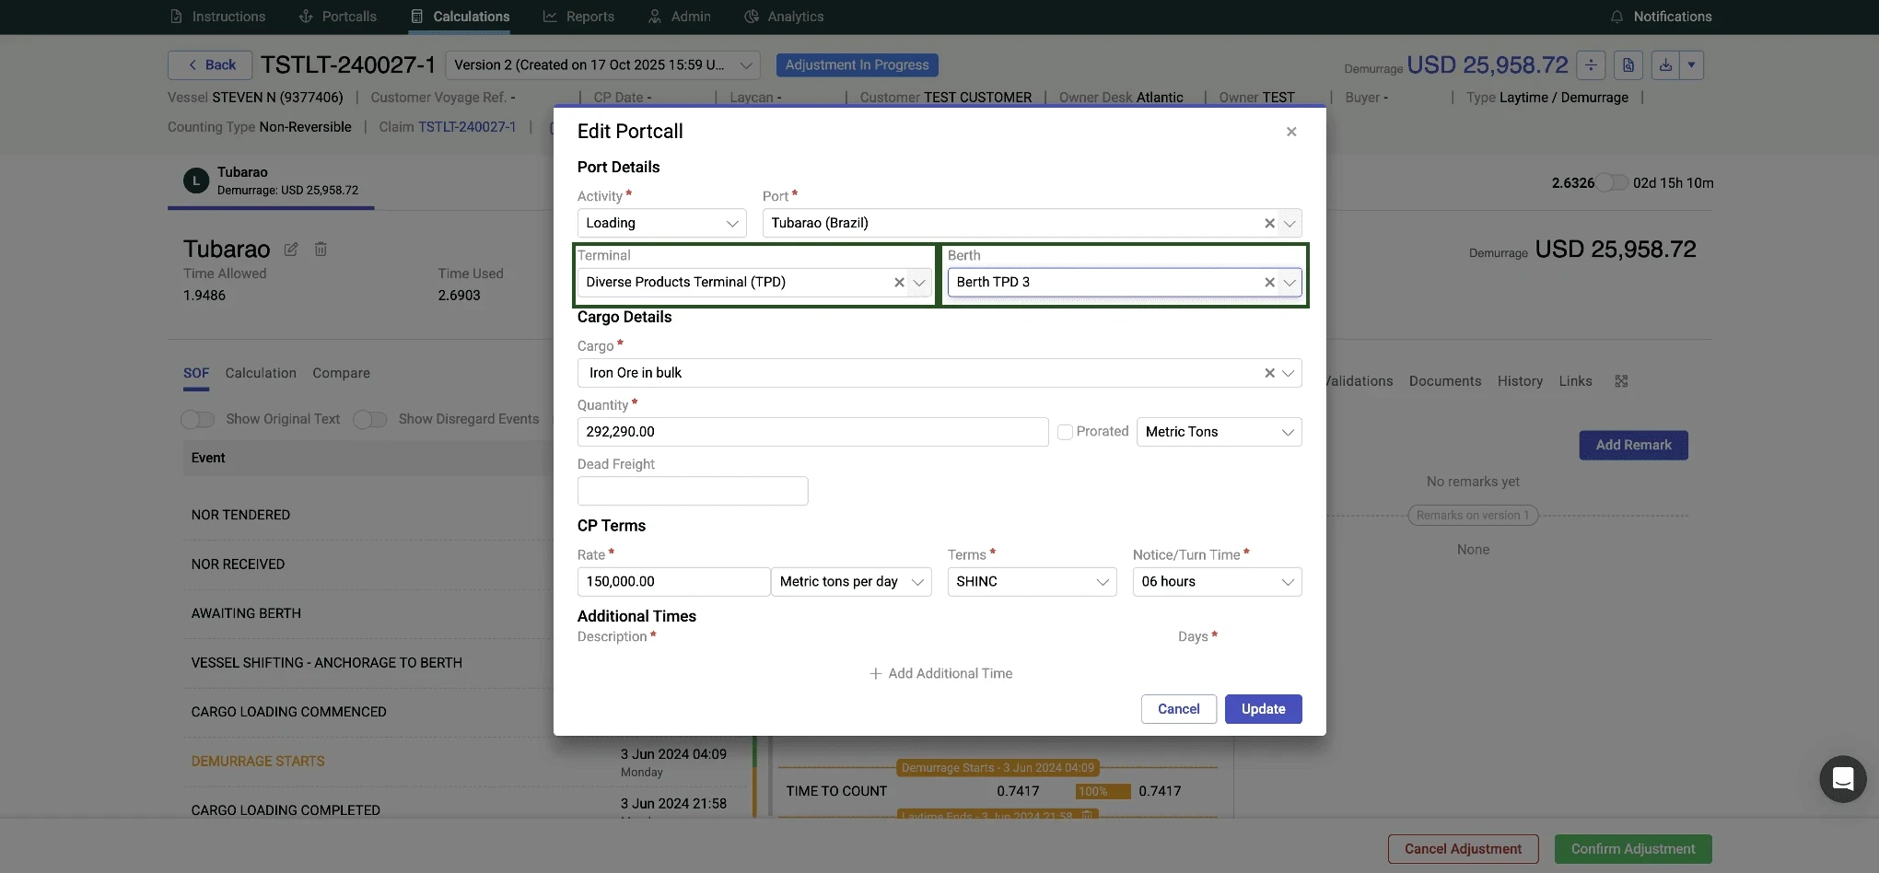Open the Reports menu item
1879x873 pixels.
coord(578,17)
